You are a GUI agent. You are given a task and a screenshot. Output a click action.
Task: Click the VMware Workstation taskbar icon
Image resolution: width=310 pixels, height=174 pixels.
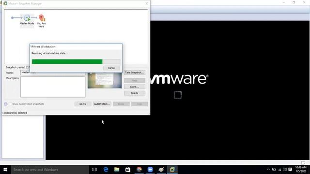coord(172,170)
